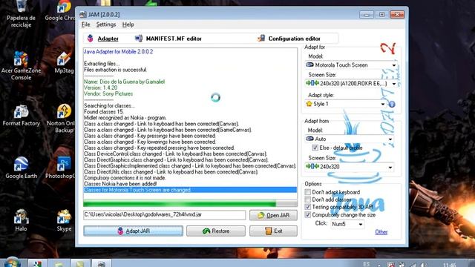
Task: Click the ES language indicator
Action: pos(366,264)
